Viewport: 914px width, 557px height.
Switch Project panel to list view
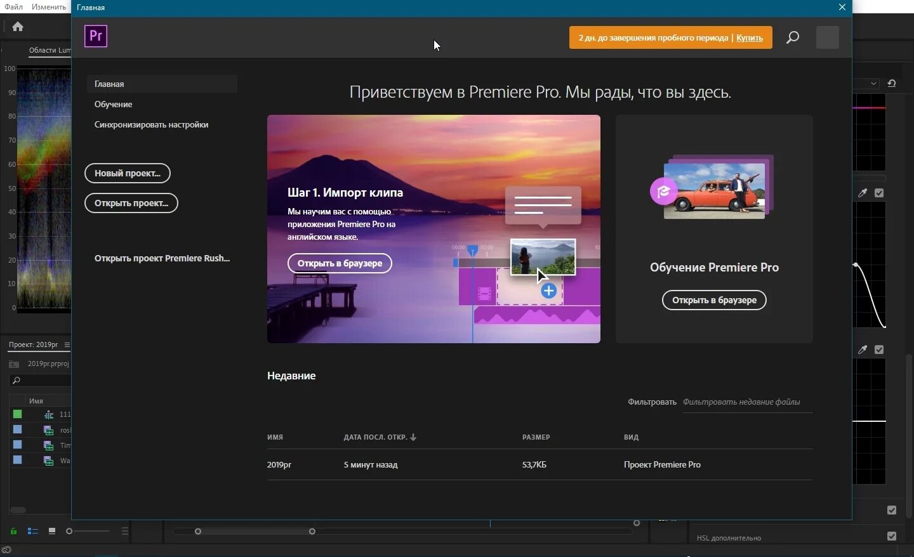point(32,531)
